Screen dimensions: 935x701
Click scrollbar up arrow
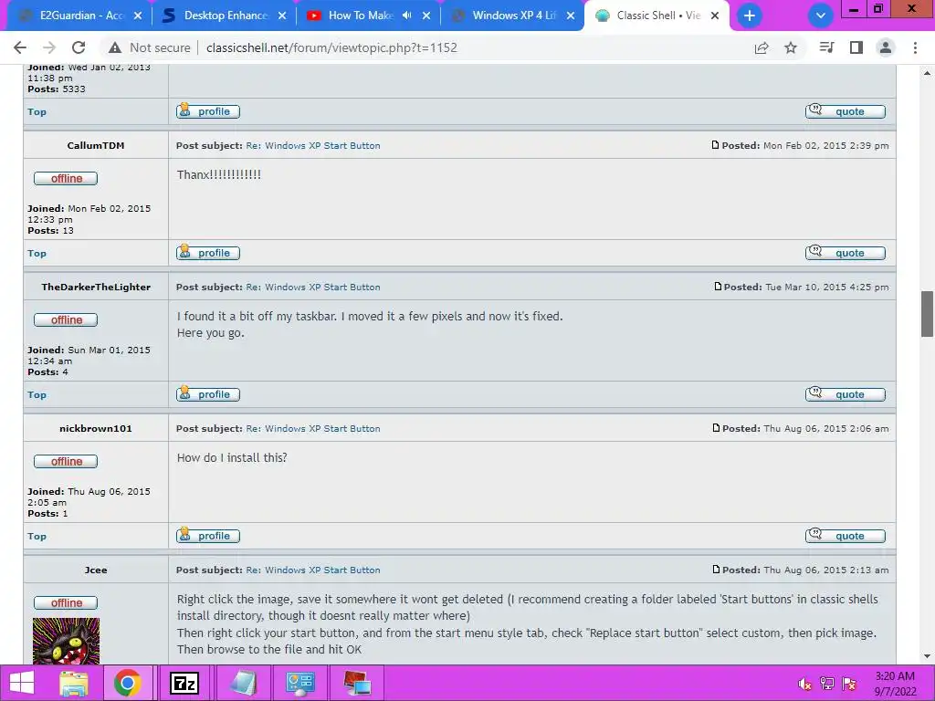click(x=927, y=73)
